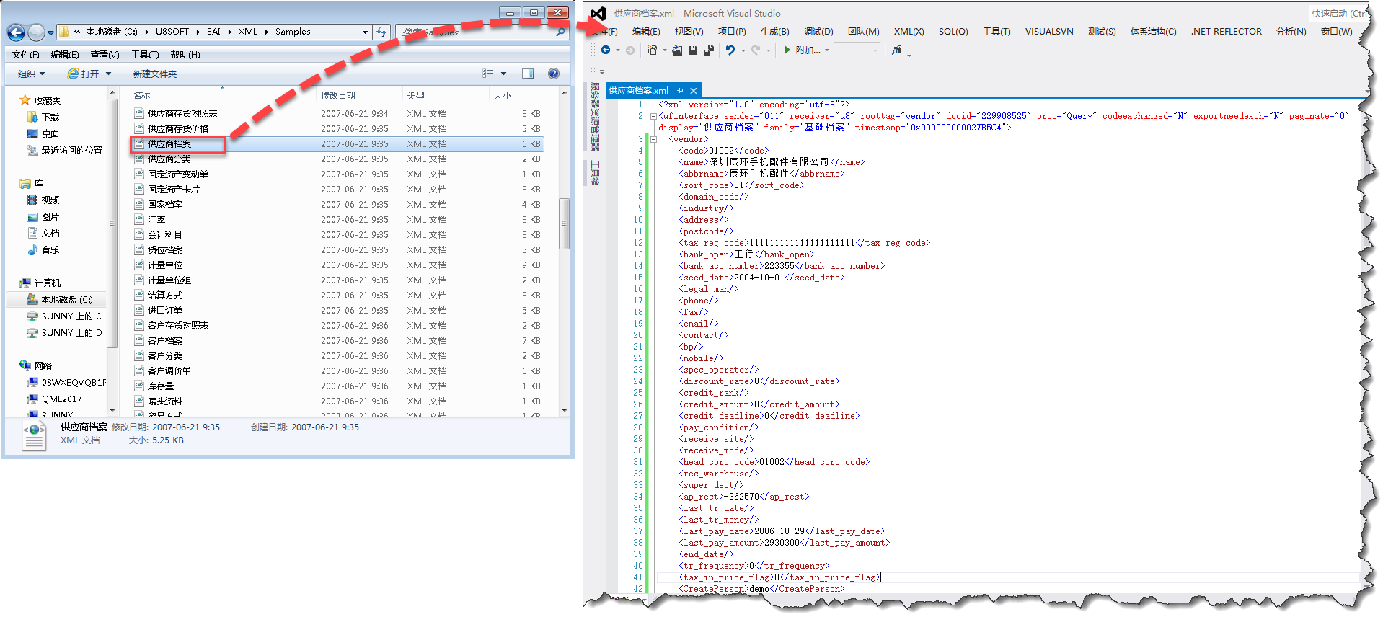Open the 服务器资源管理器 side panel tab

pyautogui.click(x=595, y=117)
